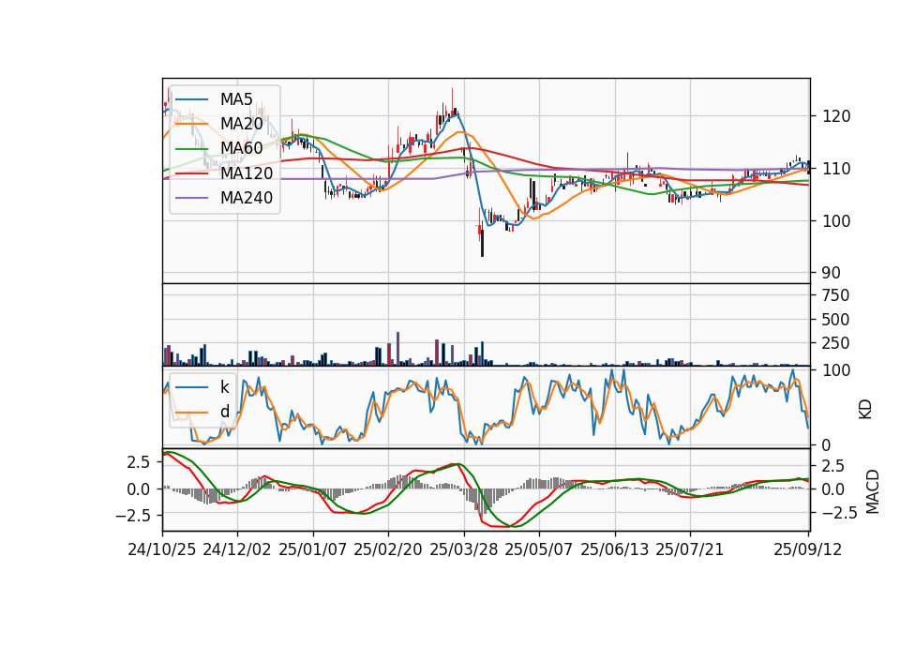Click the k legend label in KD panel
900x647 pixels.
click(x=224, y=387)
